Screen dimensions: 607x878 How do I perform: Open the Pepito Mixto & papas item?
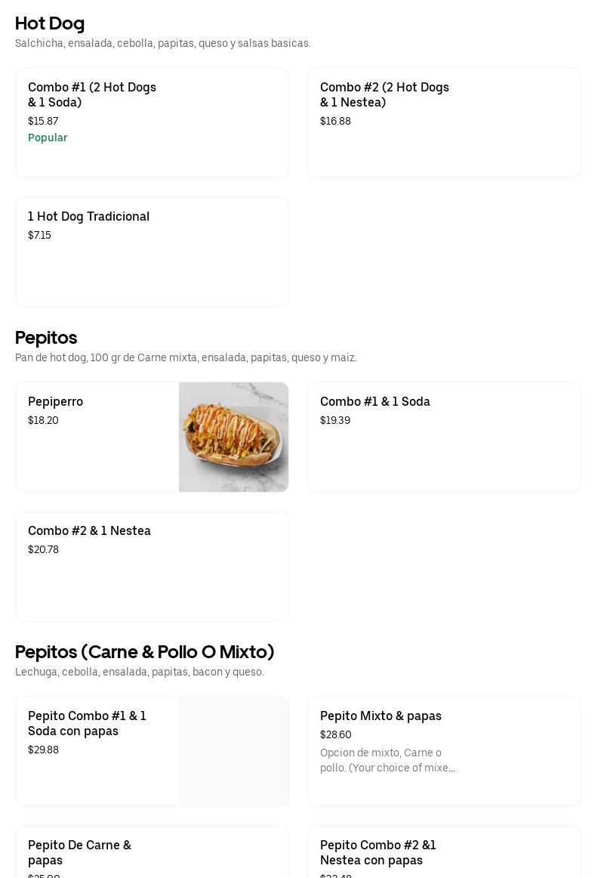[x=381, y=716]
